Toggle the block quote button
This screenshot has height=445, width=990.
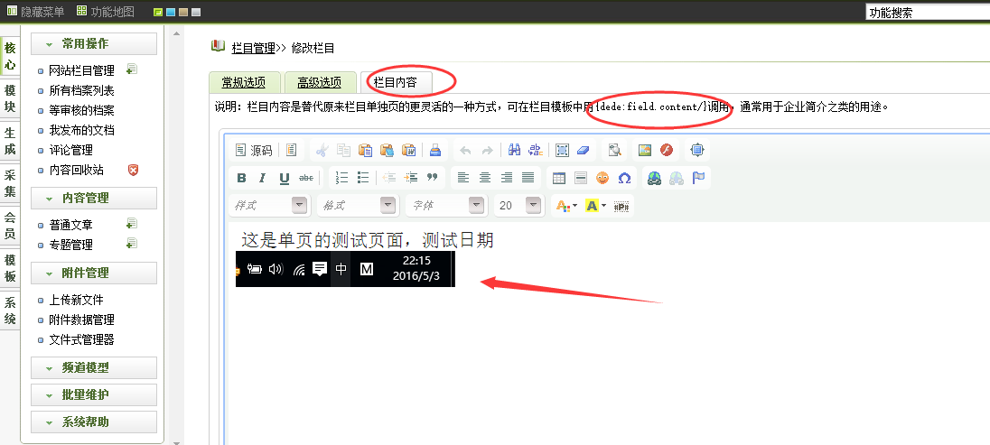coord(433,178)
